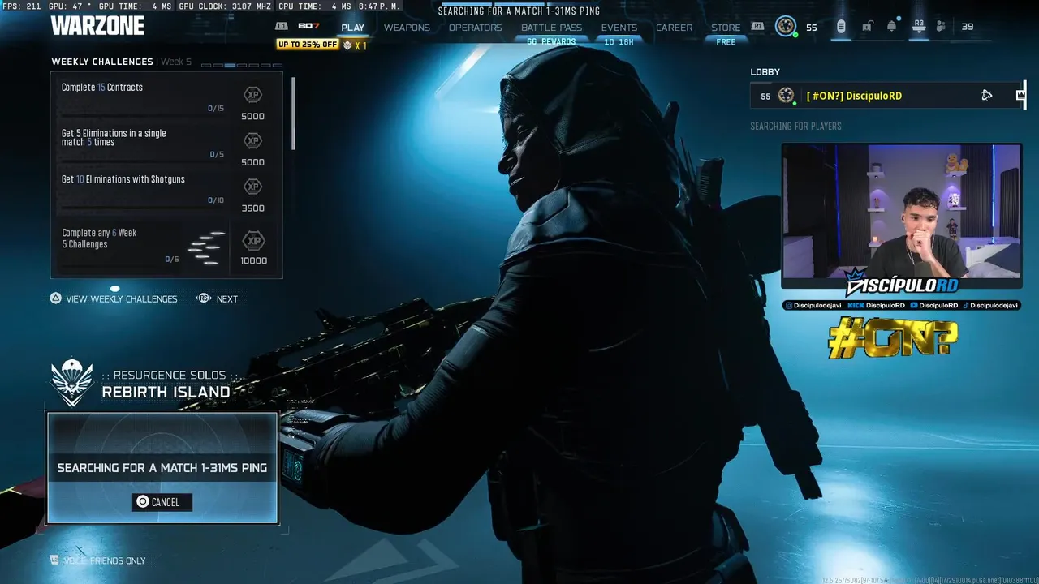Click the #ON? gold graphic
1039x584 pixels.
point(893,339)
